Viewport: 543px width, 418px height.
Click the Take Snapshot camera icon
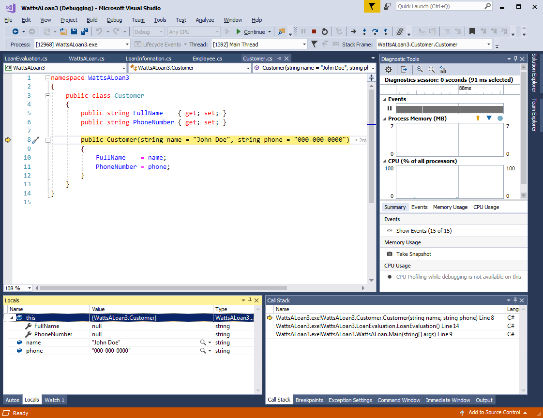(390, 254)
